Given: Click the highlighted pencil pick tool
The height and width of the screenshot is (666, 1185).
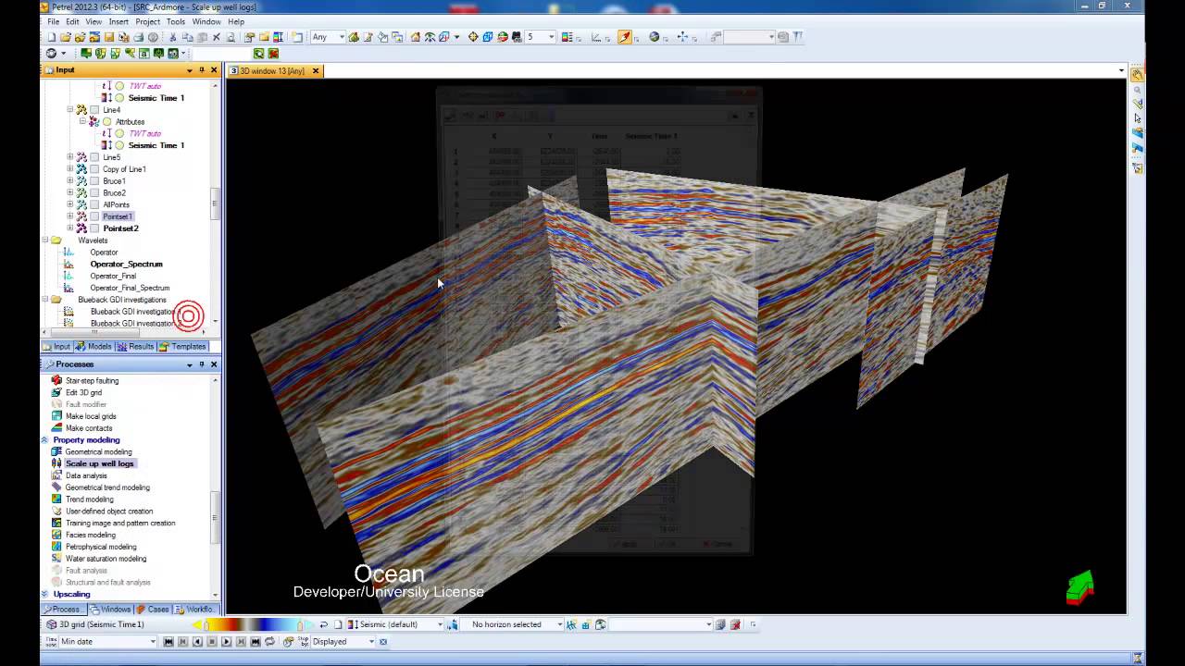Looking at the screenshot, I should tap(625, 37).
